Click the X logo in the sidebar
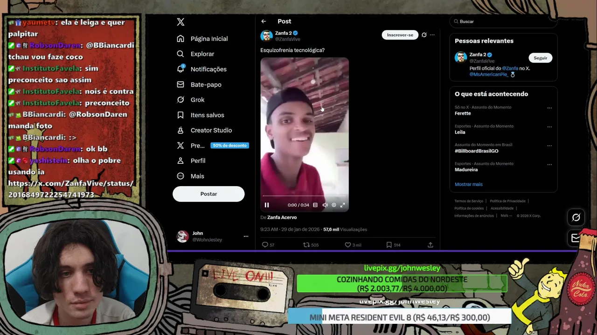This screenshot has height=335, width=597. [x=180, y=22]
